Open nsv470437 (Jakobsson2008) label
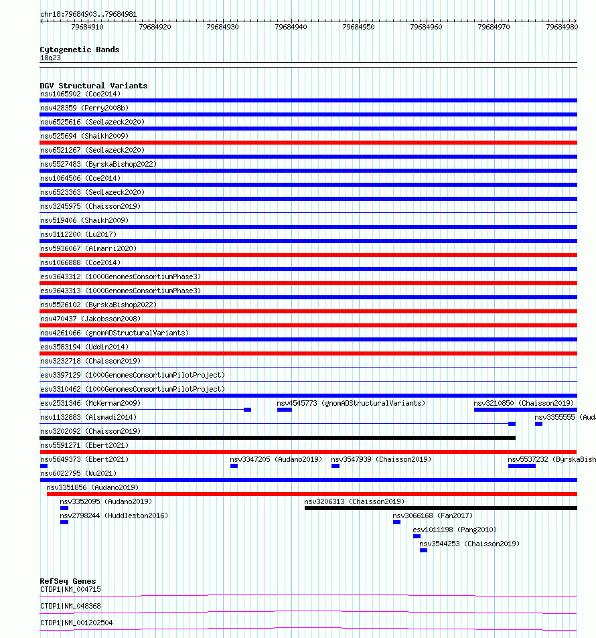 [90, 319]
